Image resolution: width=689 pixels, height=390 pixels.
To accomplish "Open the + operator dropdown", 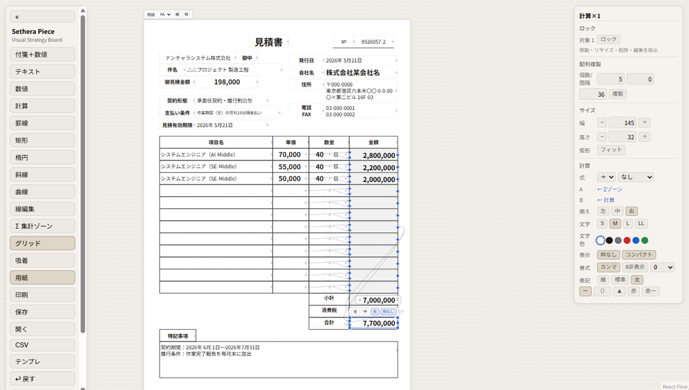I will 606,177.
